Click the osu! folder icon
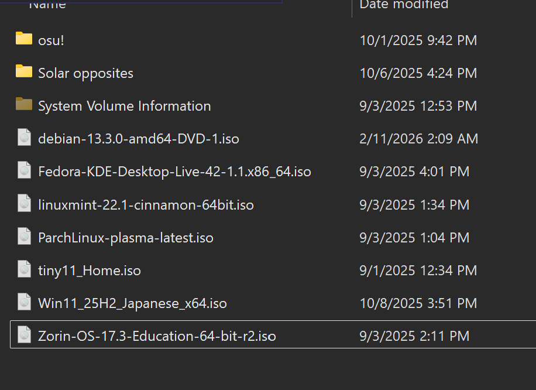 pyautogui.click(x=24, y=39)
